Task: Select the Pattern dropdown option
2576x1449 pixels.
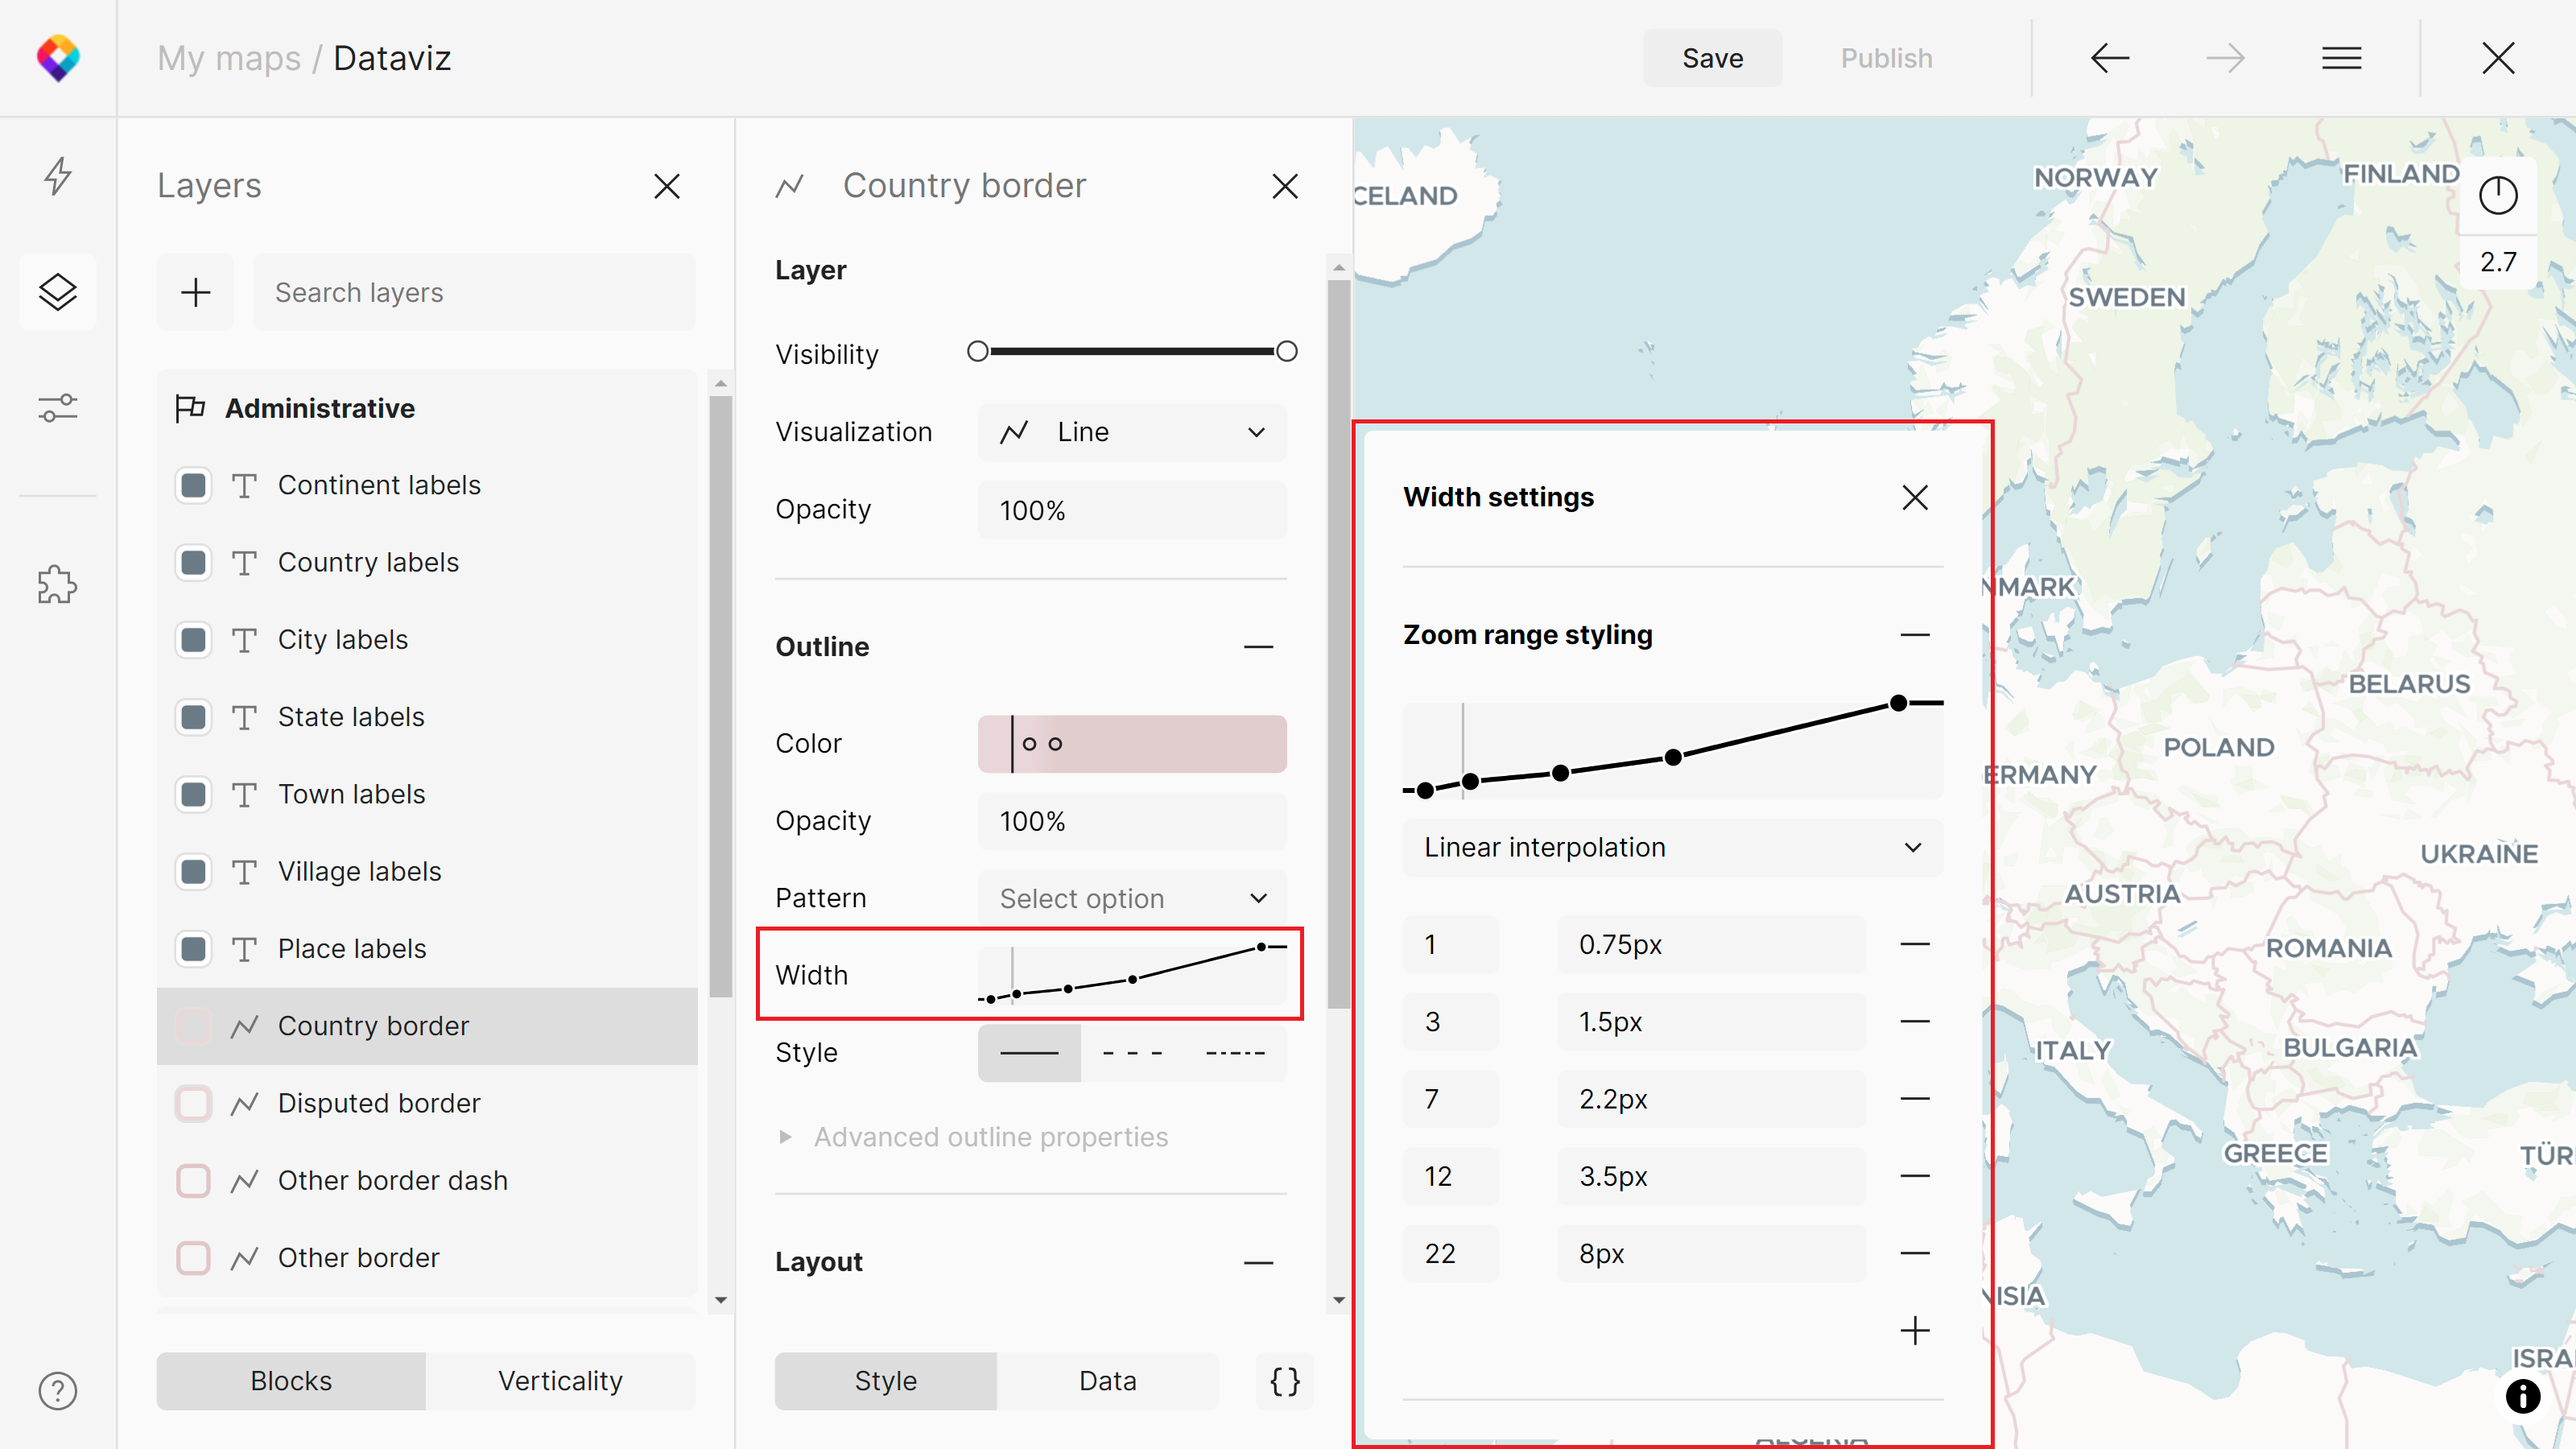Action: [1133, 897]
